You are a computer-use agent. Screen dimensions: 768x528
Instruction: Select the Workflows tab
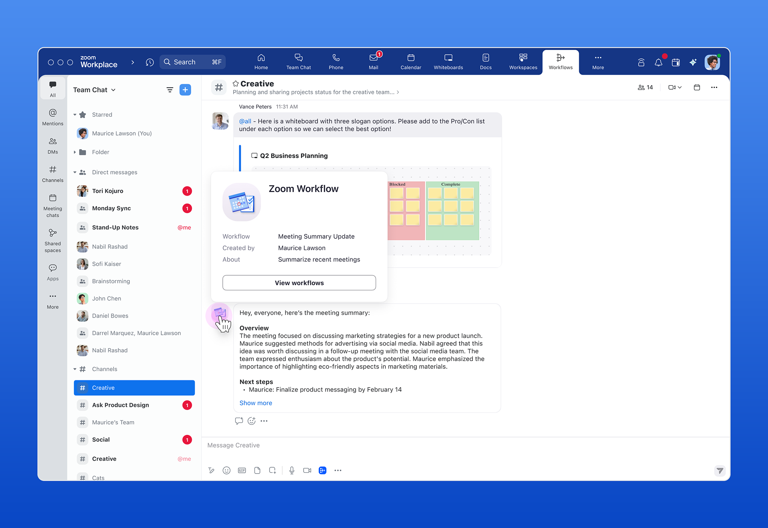[561, 62]
